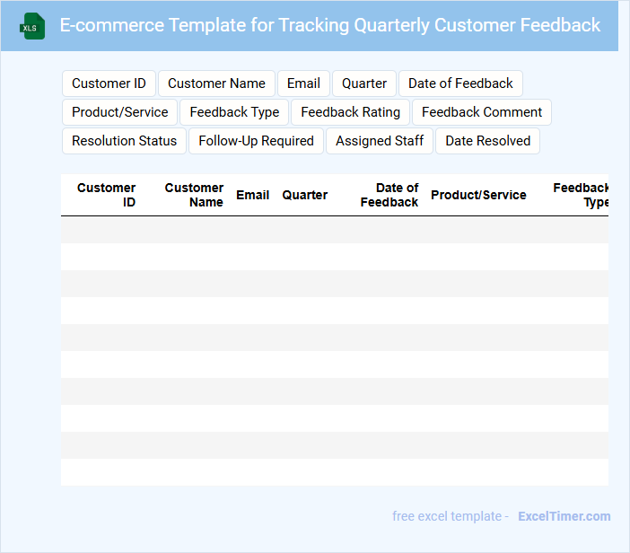Select the Product/Service tag chip
The width and height of the screenshot is (630, 553).
coord(120,112)
